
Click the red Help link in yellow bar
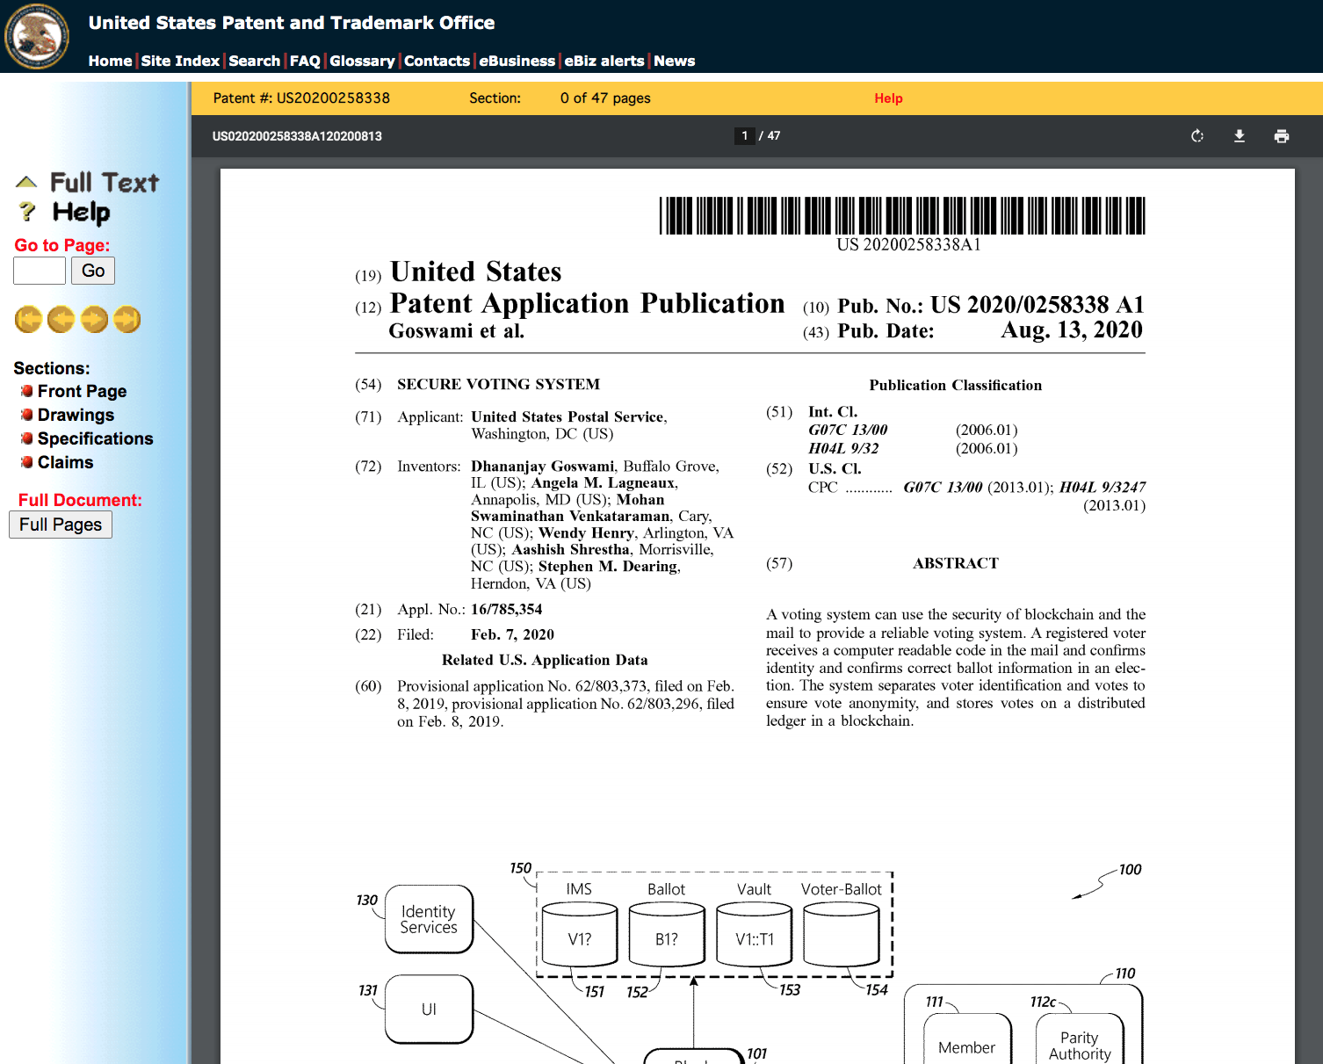888,98
